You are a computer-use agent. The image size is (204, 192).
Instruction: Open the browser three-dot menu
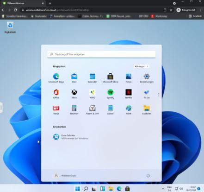click(200, 10)
